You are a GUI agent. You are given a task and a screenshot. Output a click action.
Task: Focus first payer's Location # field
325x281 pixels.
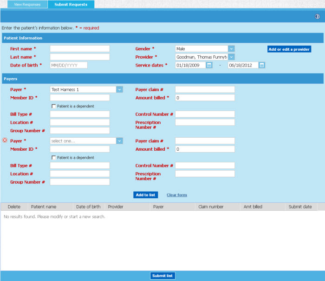pos(80,122)
